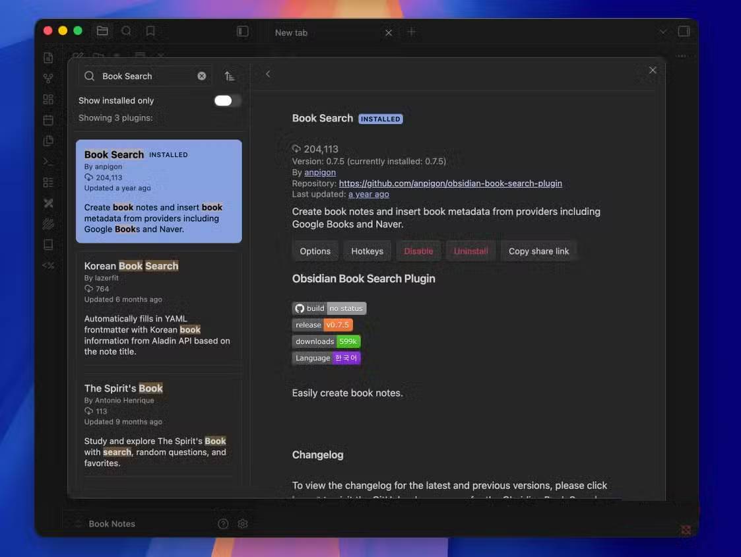The width and height of the screenshot is (741, 557).
Task: Go back with the left chevron arrow
Action: (268, 74)
